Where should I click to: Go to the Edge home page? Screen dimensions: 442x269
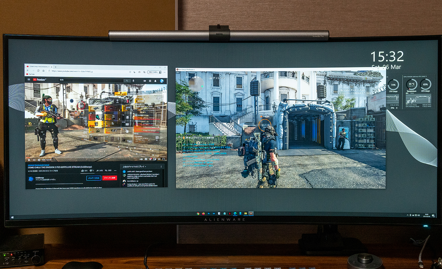[44, 71]
